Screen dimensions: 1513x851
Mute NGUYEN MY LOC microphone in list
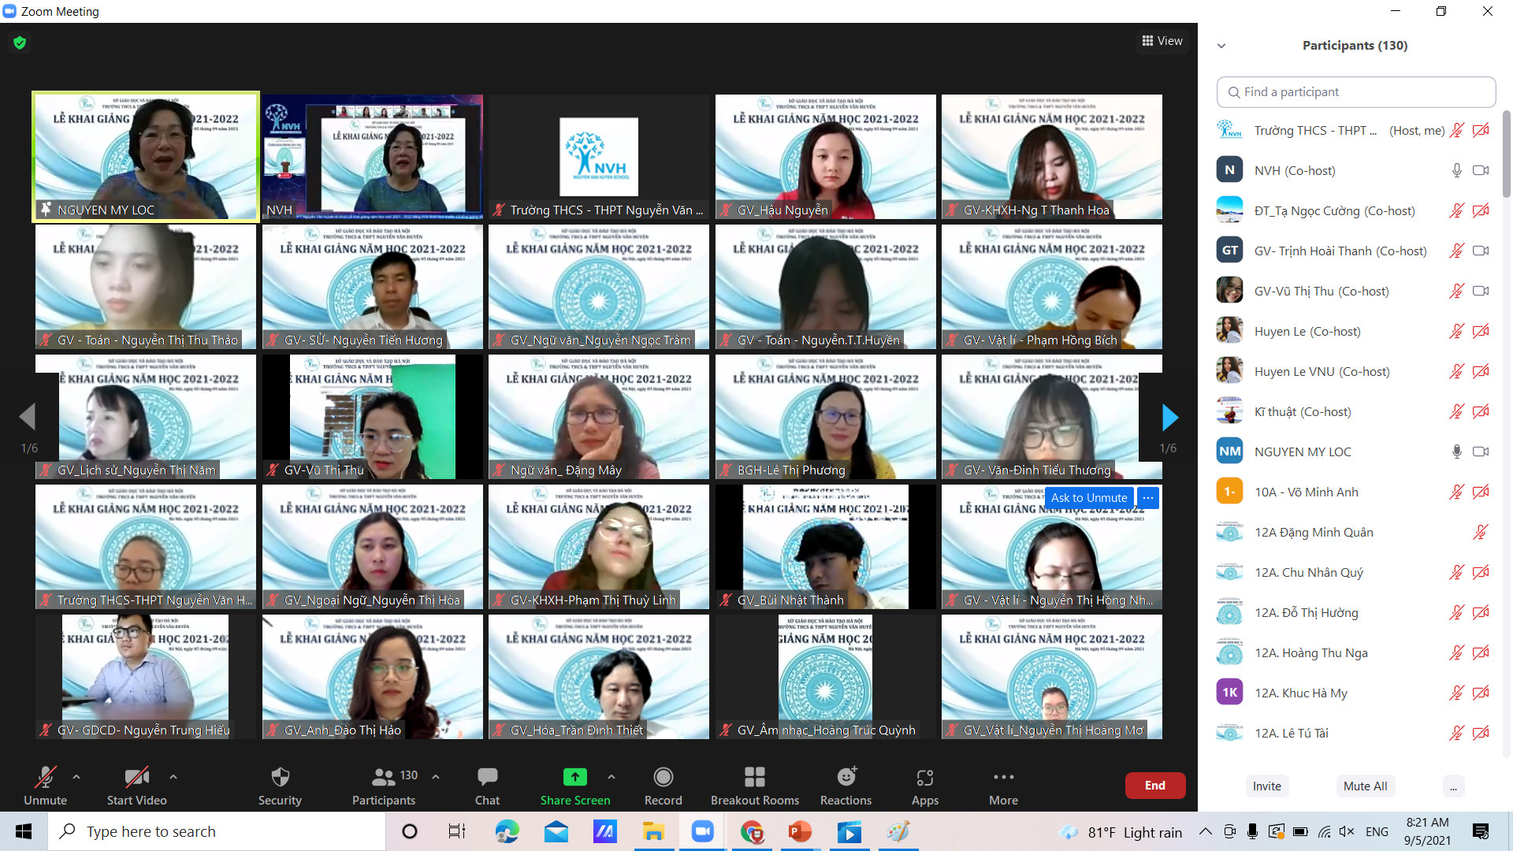pyautogui.click(x=1456, y=452)
